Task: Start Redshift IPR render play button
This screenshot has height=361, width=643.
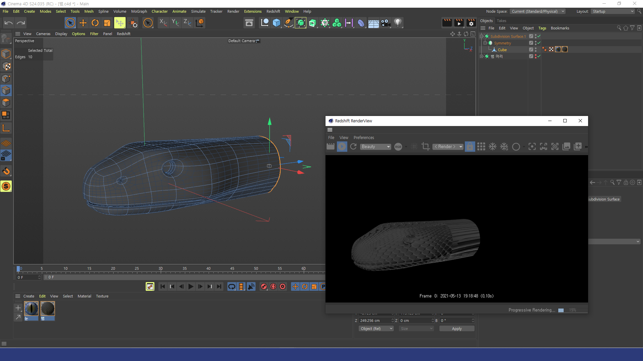Action: 342,146
